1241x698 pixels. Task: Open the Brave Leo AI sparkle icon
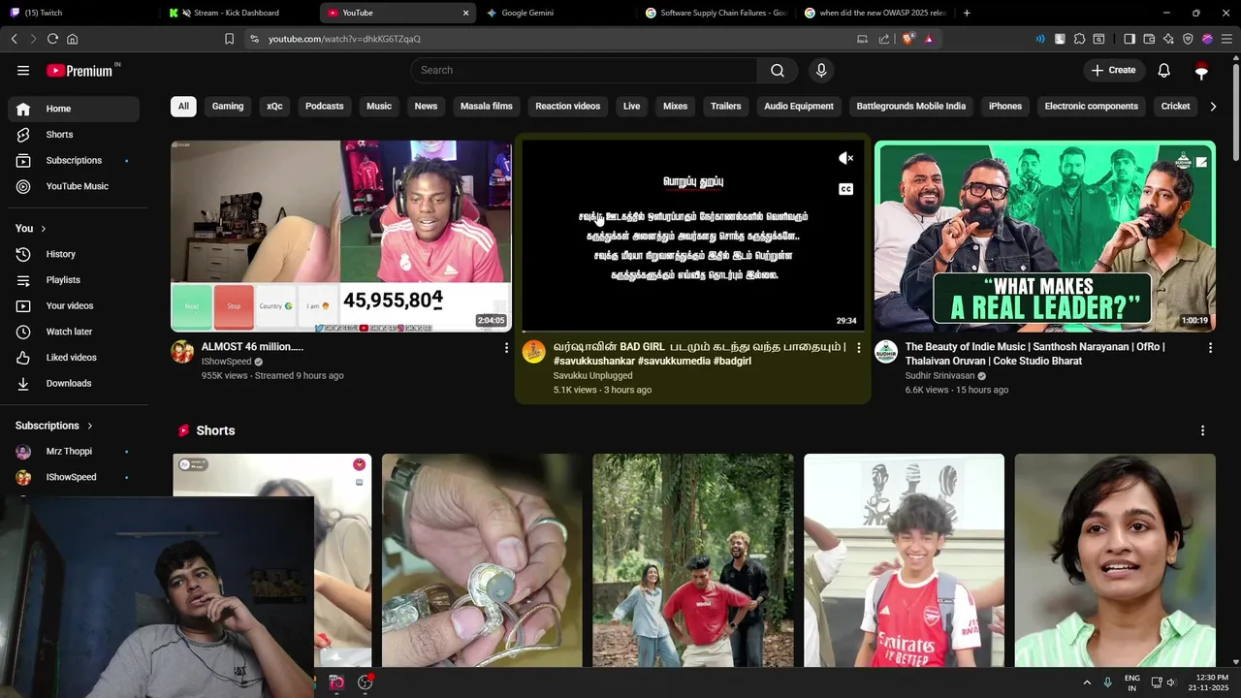1168,39
